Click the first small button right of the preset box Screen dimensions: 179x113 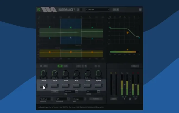(114, 10)
